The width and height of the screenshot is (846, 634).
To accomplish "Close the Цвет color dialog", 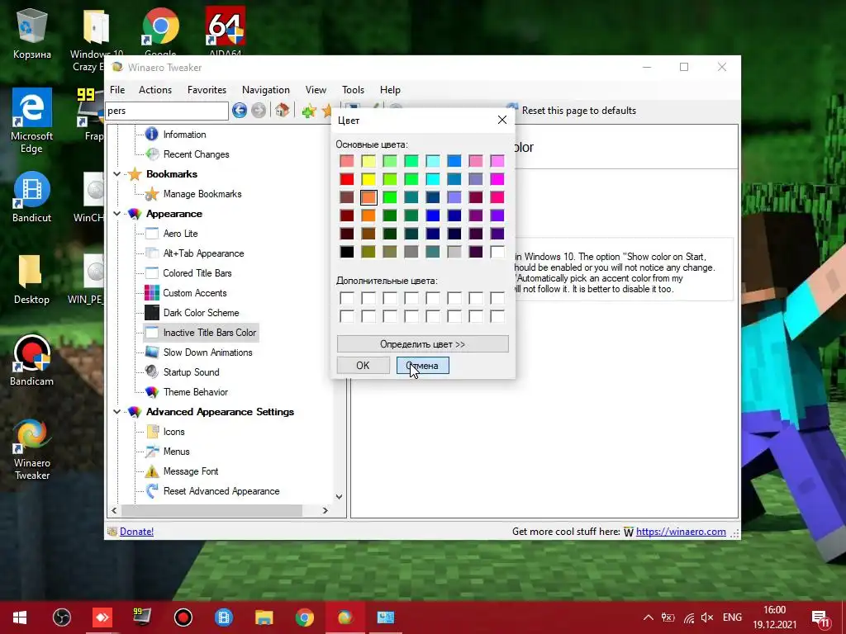I will click(x=502, y=120).
